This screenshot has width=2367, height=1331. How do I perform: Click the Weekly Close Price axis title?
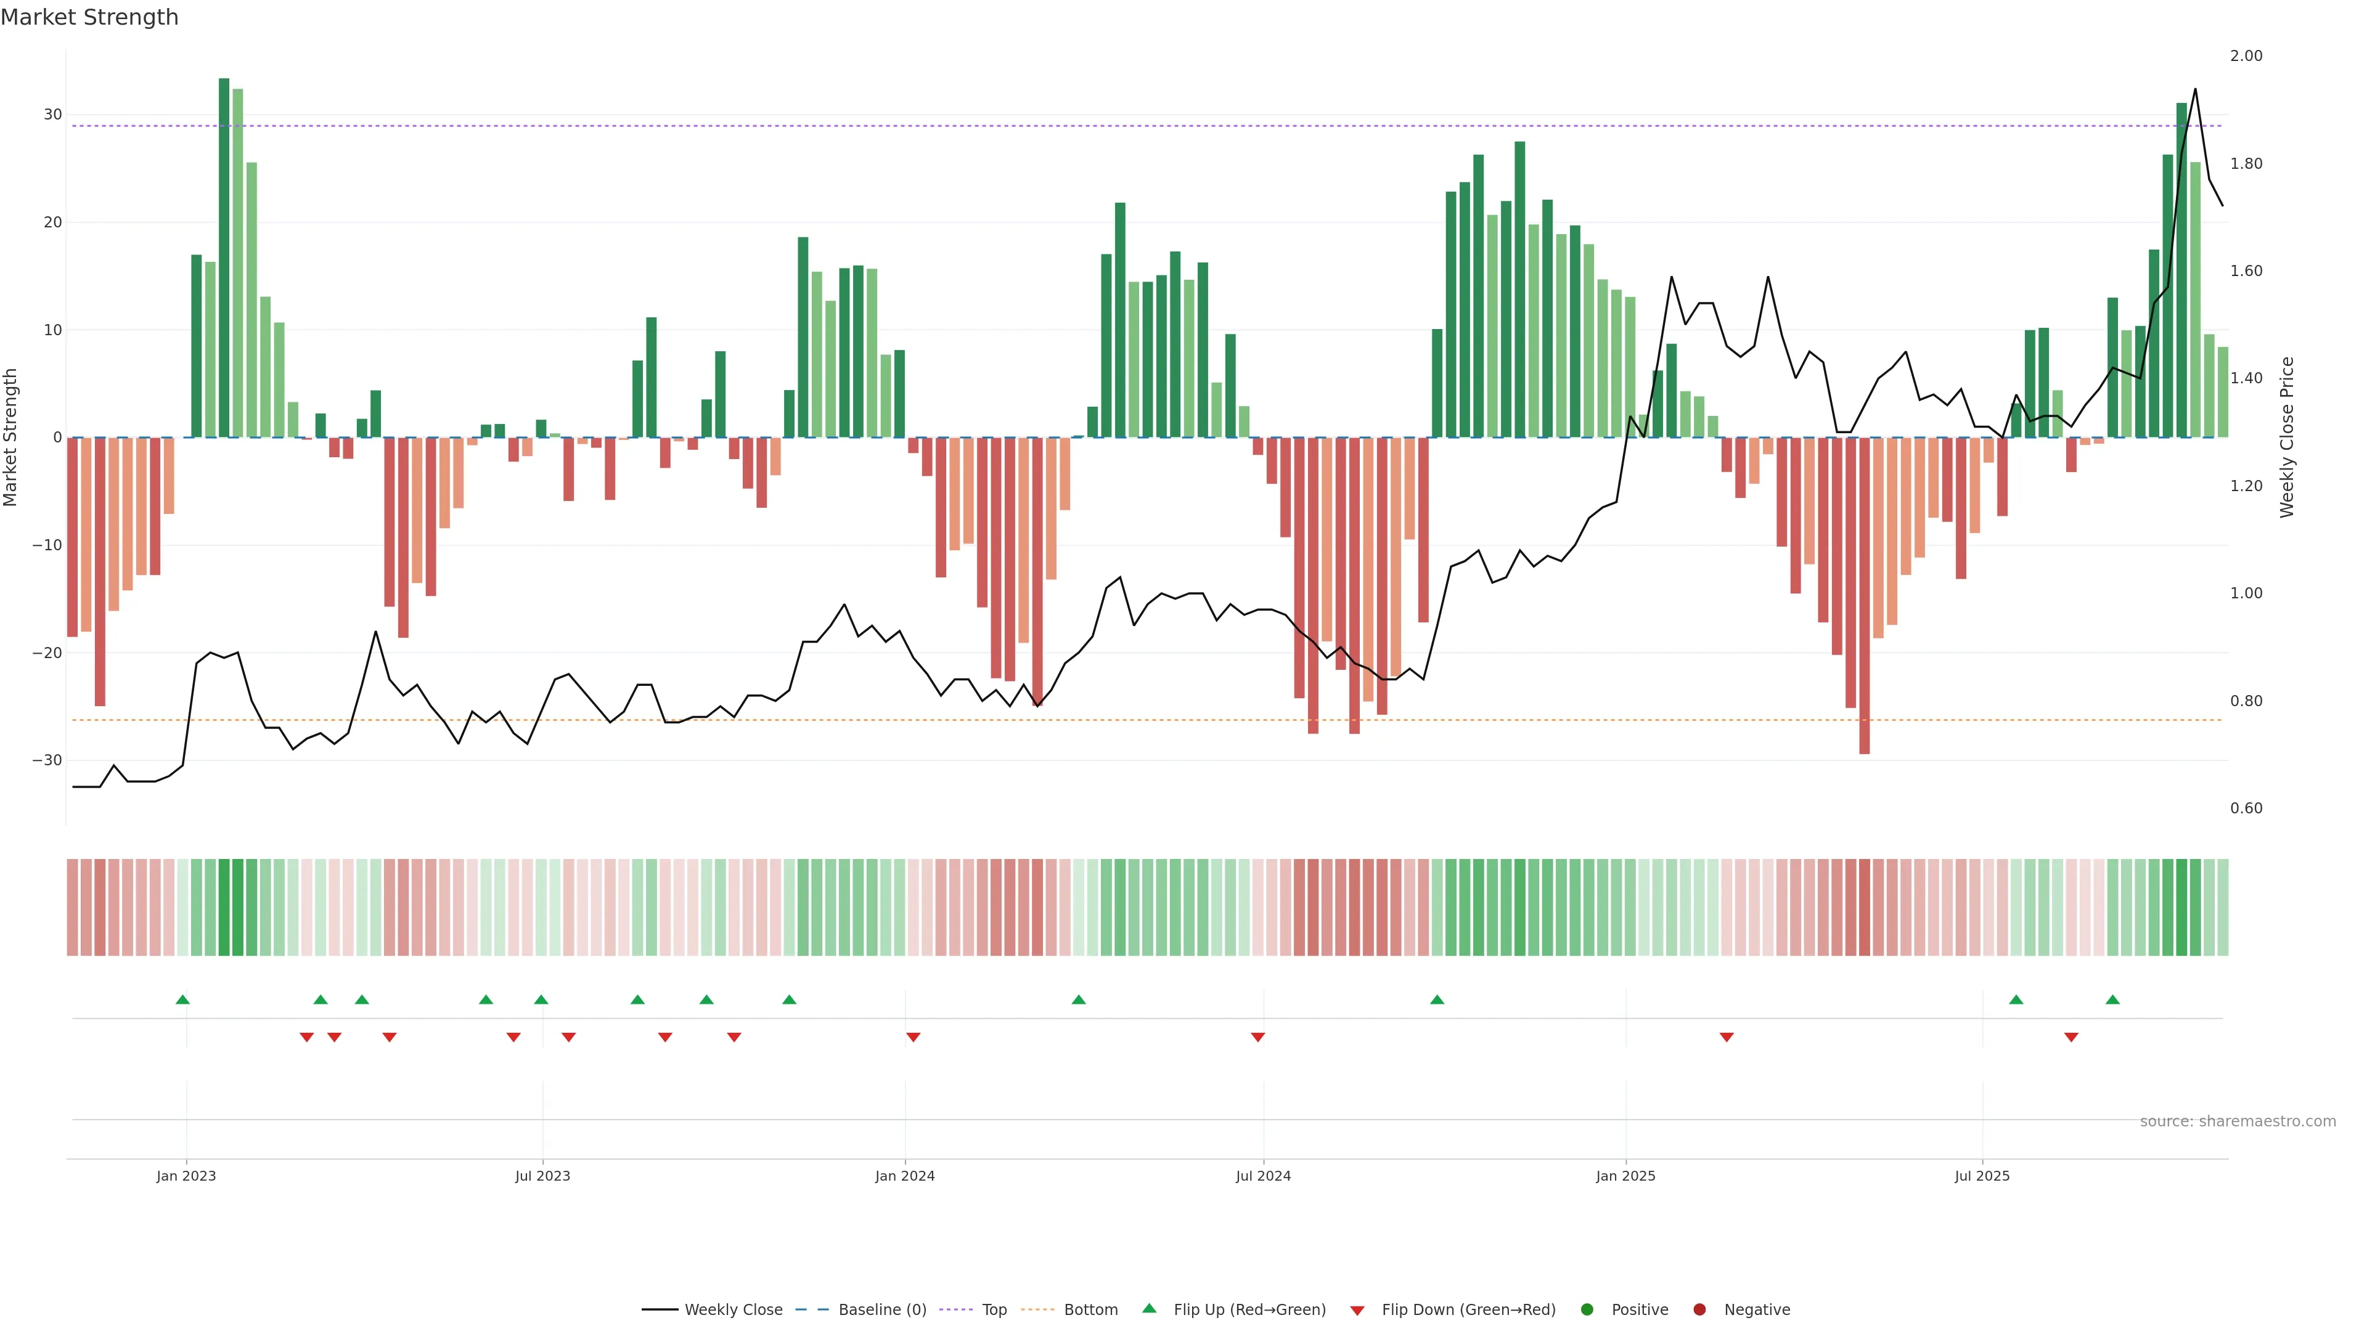(2287, 438)
